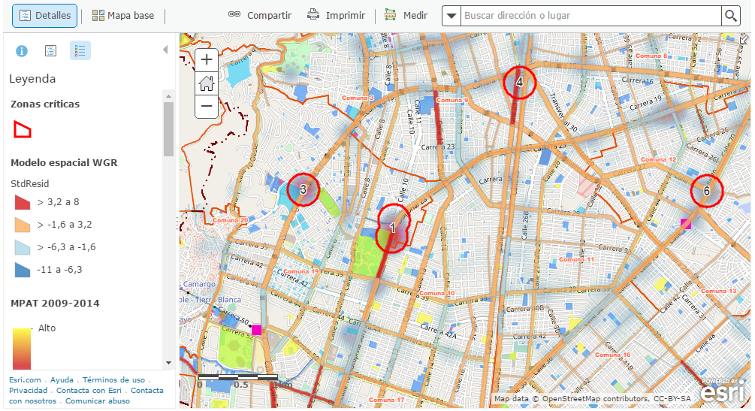Toggle the Detalles panel button
Viewport: 755px width, 411px height.
(44, 16)
